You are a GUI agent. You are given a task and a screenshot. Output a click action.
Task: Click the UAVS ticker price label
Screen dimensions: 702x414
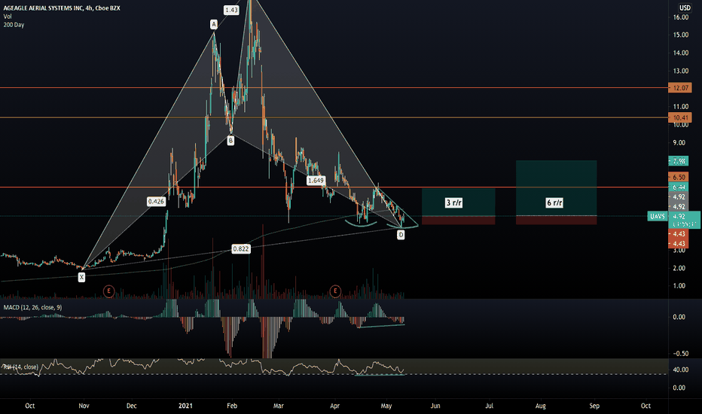point(658,216)
